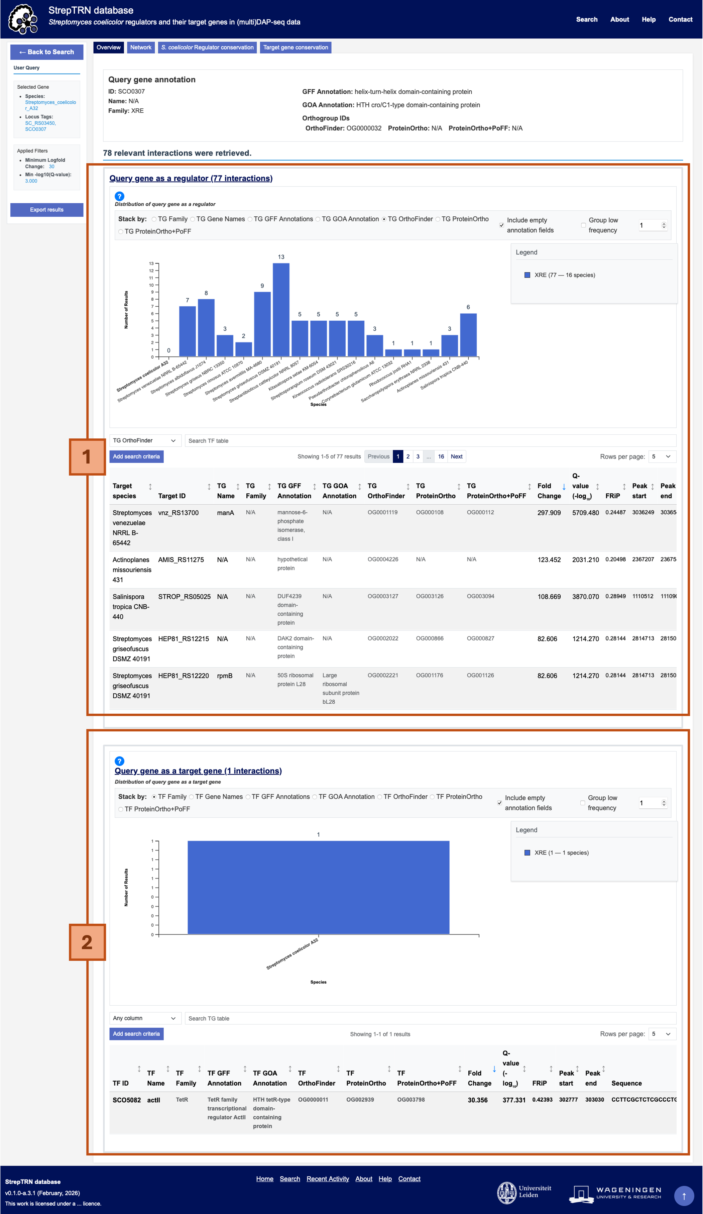Select TG ProteinOrtho stack-by option

point(438,219)
